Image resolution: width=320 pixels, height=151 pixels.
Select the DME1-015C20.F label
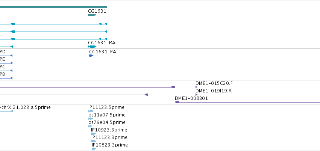pos(214,83)
